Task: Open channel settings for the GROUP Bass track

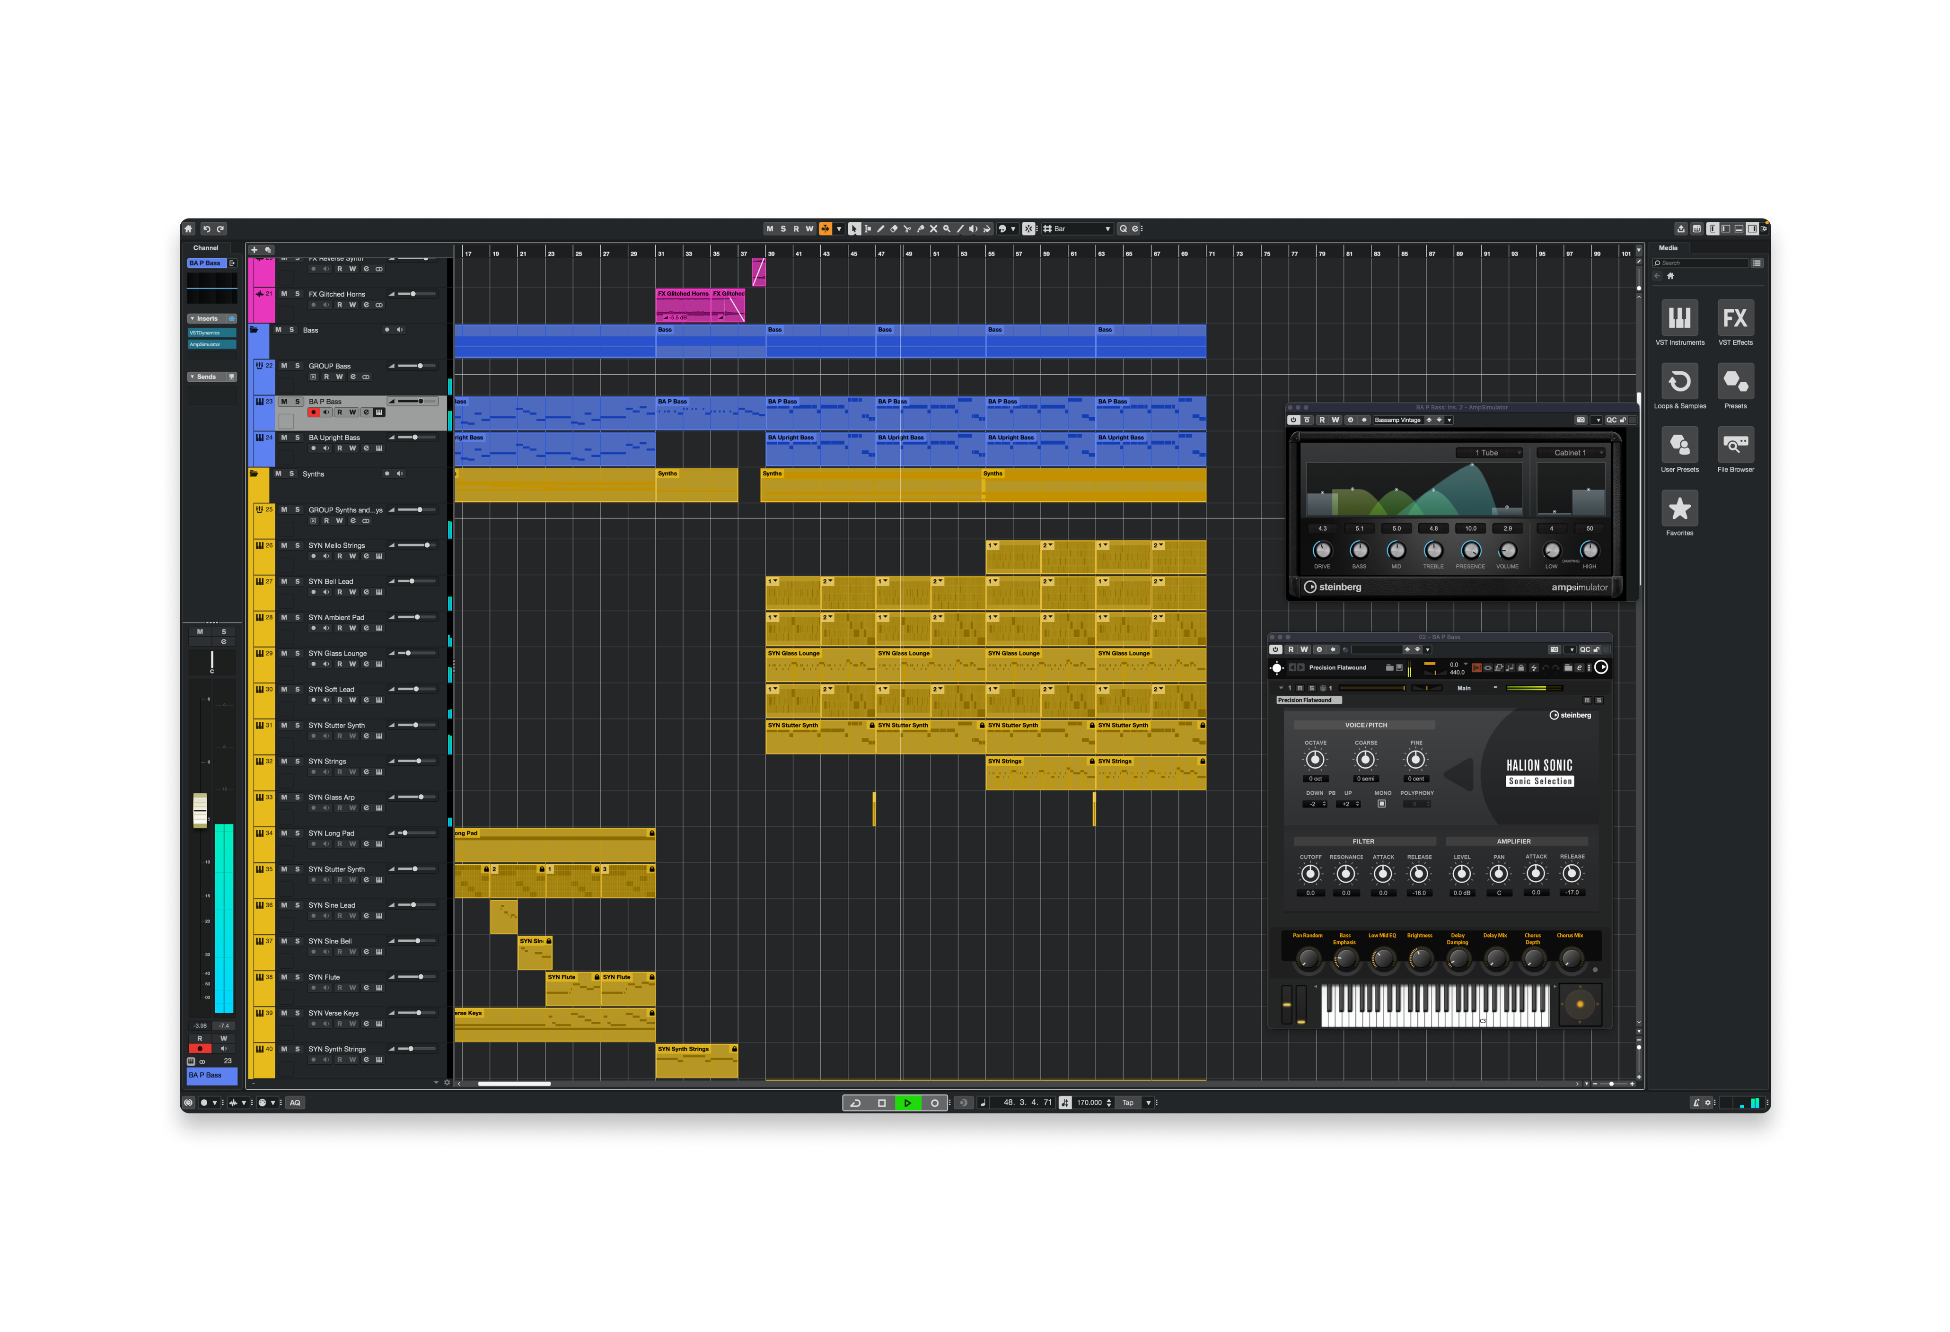Action: tap(353, 377)
